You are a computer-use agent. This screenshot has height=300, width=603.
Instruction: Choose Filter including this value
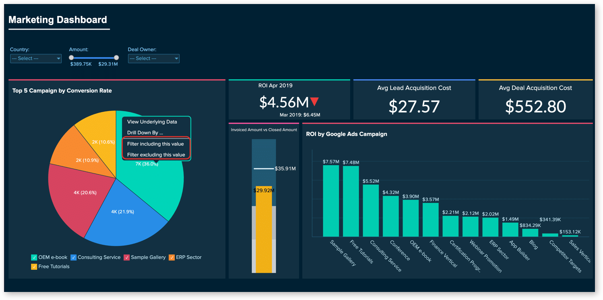click(x=155, y=144)
